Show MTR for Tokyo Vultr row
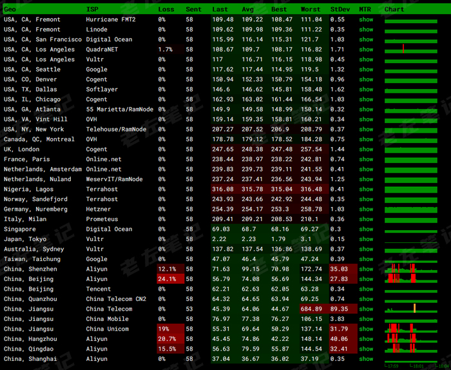Image resolution: width=451 pixels, height=370 pixels. coord(366,239)
